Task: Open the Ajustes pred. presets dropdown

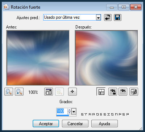Action: pos(99,18)
